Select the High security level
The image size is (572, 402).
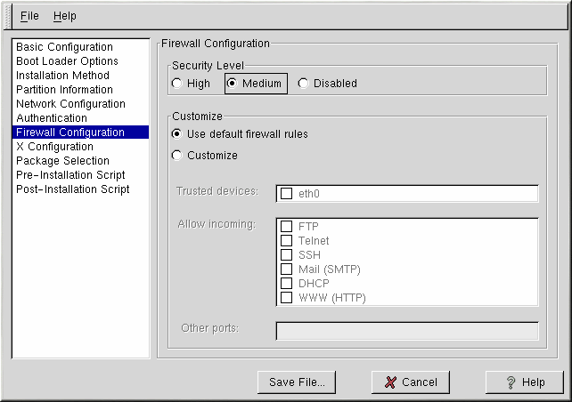tap(177, 84)
